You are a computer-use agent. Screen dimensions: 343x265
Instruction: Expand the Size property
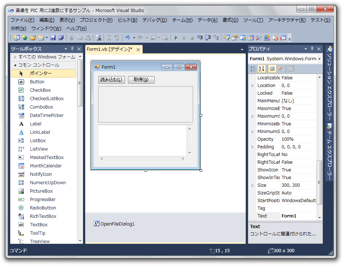252,185
